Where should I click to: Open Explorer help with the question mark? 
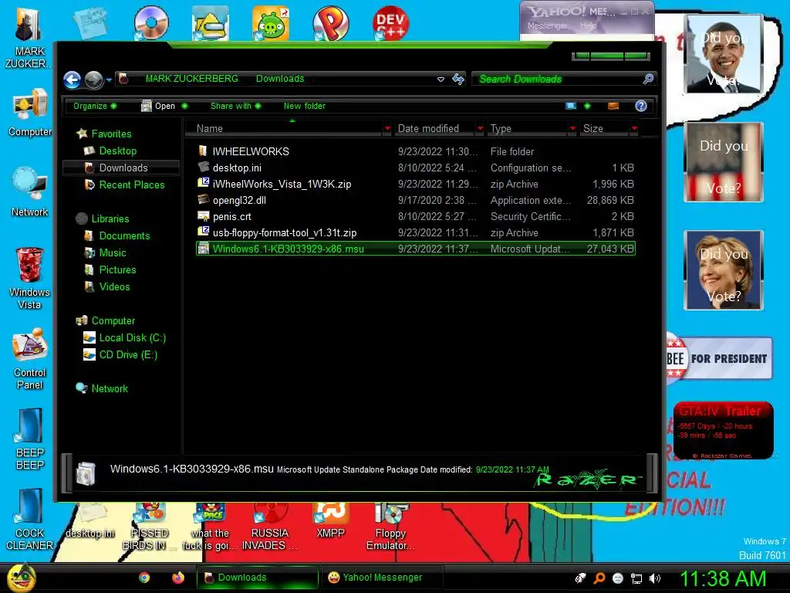tap(641, 106)
